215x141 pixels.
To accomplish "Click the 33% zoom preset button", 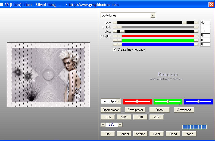I will pos(140,117).
